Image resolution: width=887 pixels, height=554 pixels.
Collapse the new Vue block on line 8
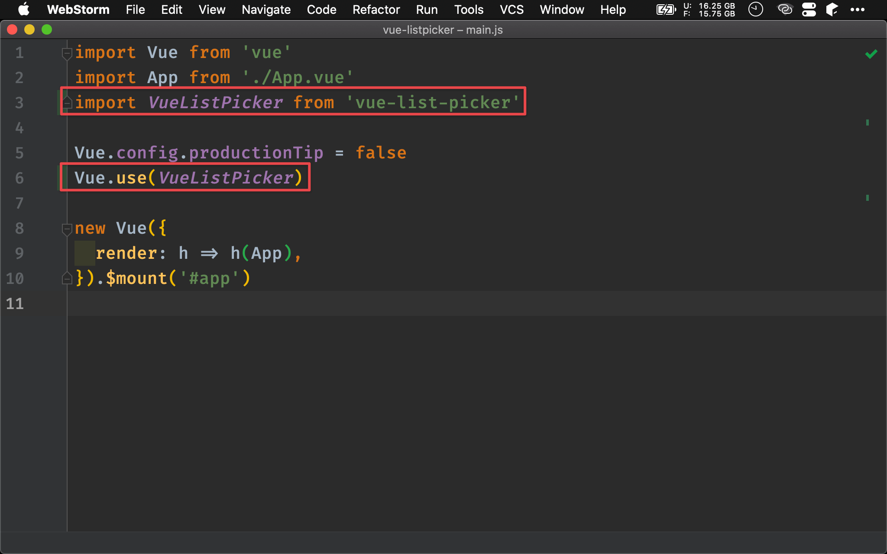click(x=67, y=229)
